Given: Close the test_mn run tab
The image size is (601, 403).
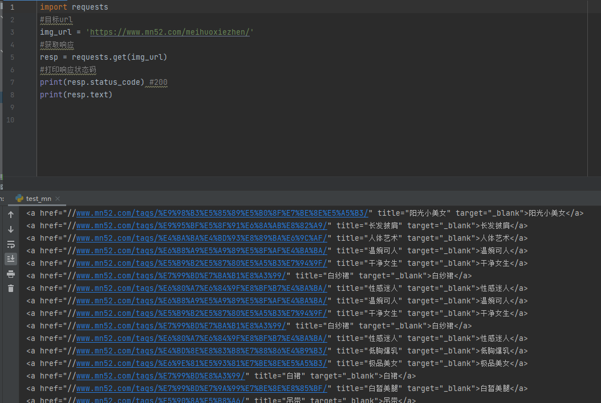Looking at the screenshot, I should pos(58,199).
